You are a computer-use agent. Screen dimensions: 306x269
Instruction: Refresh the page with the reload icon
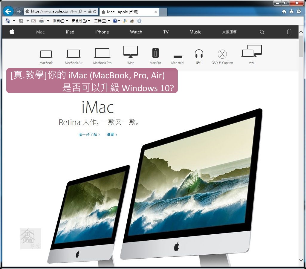pos(95,12)
